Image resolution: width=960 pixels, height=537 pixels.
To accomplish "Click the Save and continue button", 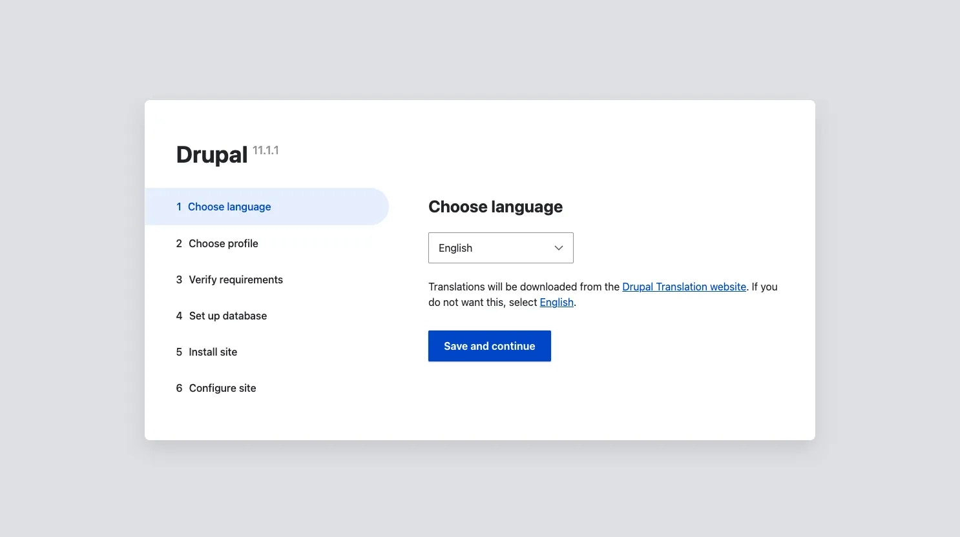I will tap(490, 346).
